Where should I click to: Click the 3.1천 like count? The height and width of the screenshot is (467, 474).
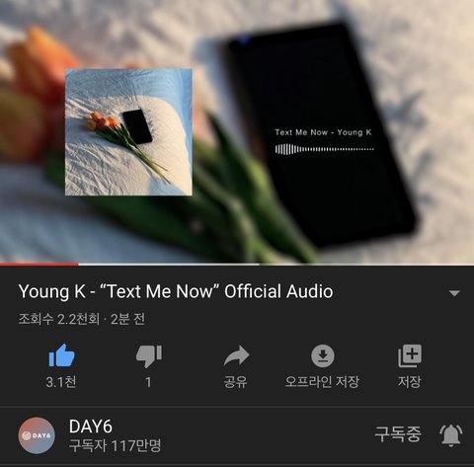[x=61, y=382]
